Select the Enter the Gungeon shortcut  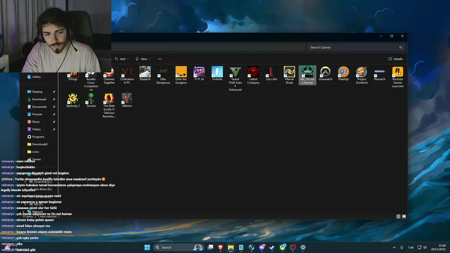point(181,76)
